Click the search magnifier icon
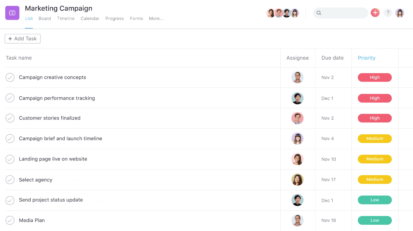 click(319, 13)
